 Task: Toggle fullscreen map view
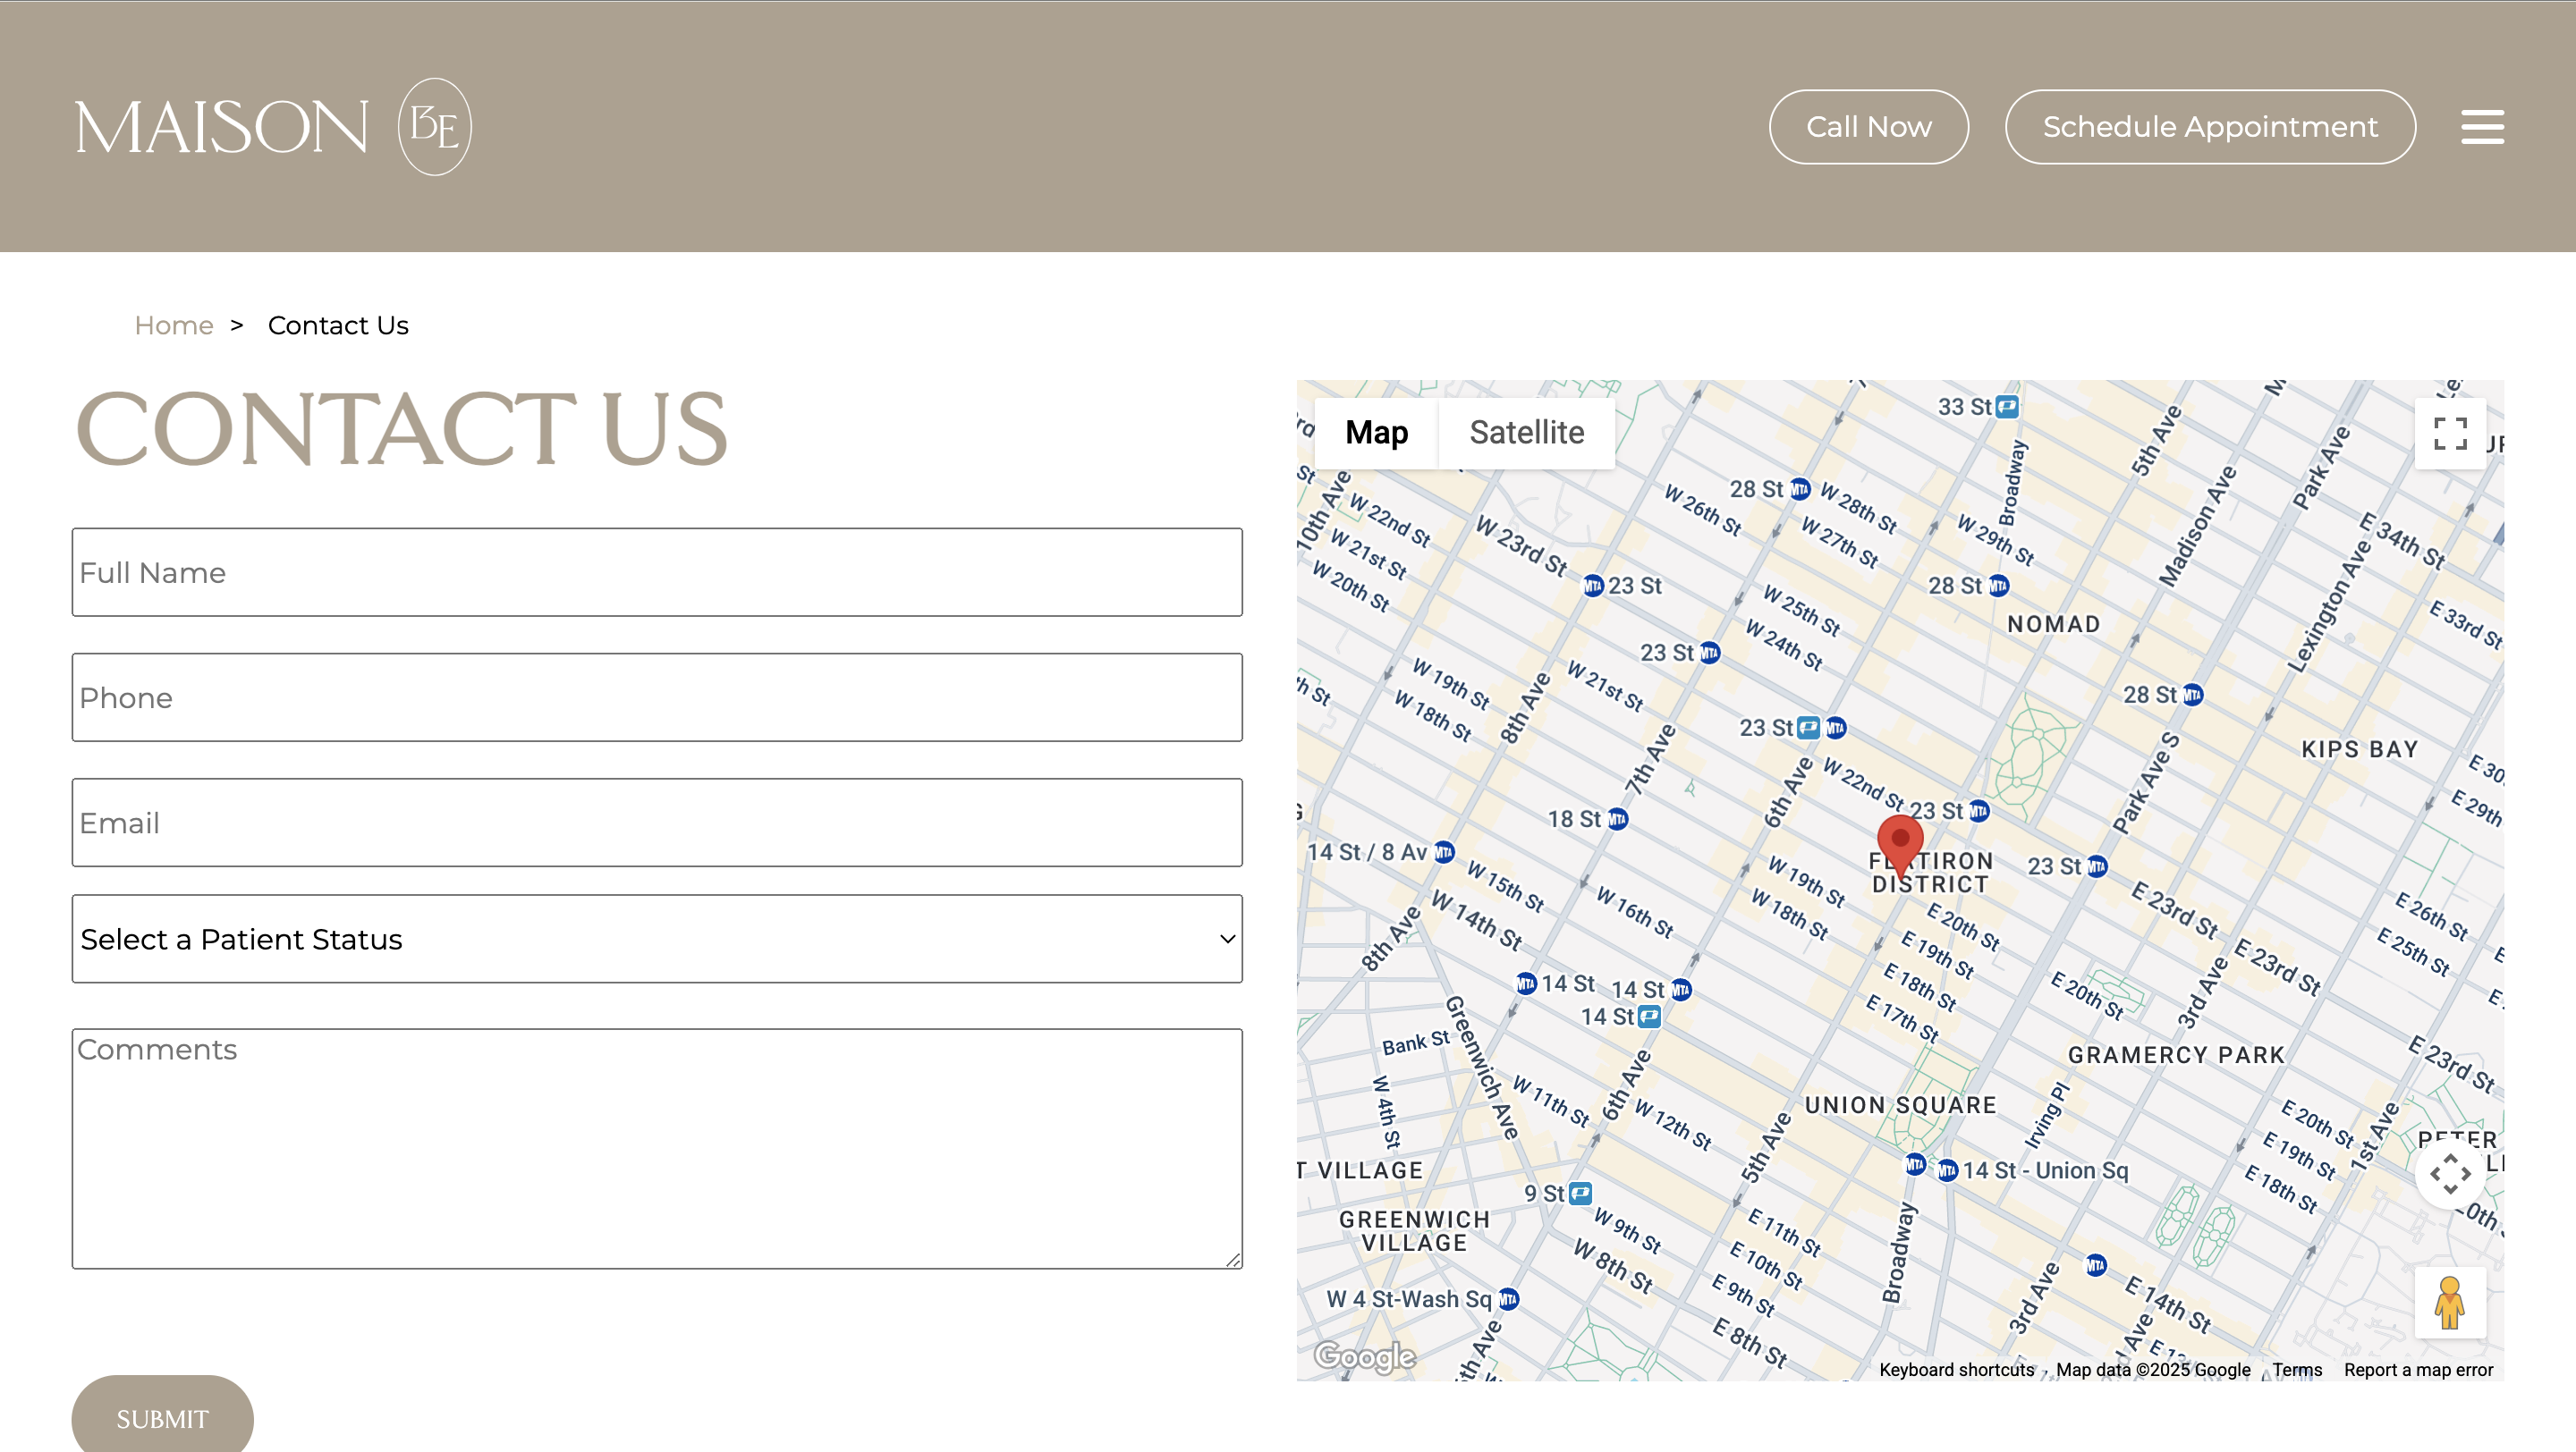click(x=2450, y=434)
